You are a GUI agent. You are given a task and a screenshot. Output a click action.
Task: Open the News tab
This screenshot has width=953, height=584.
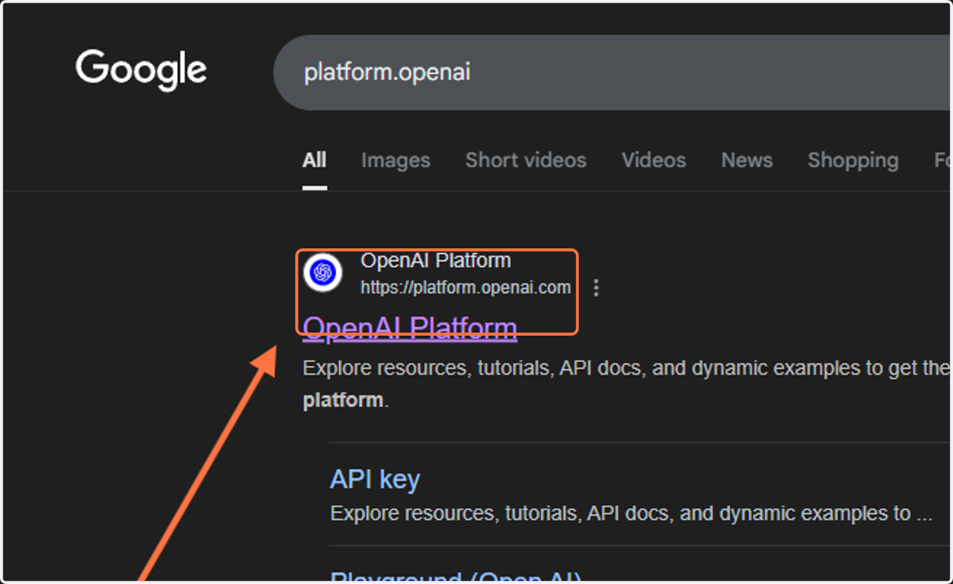[747, 160]
